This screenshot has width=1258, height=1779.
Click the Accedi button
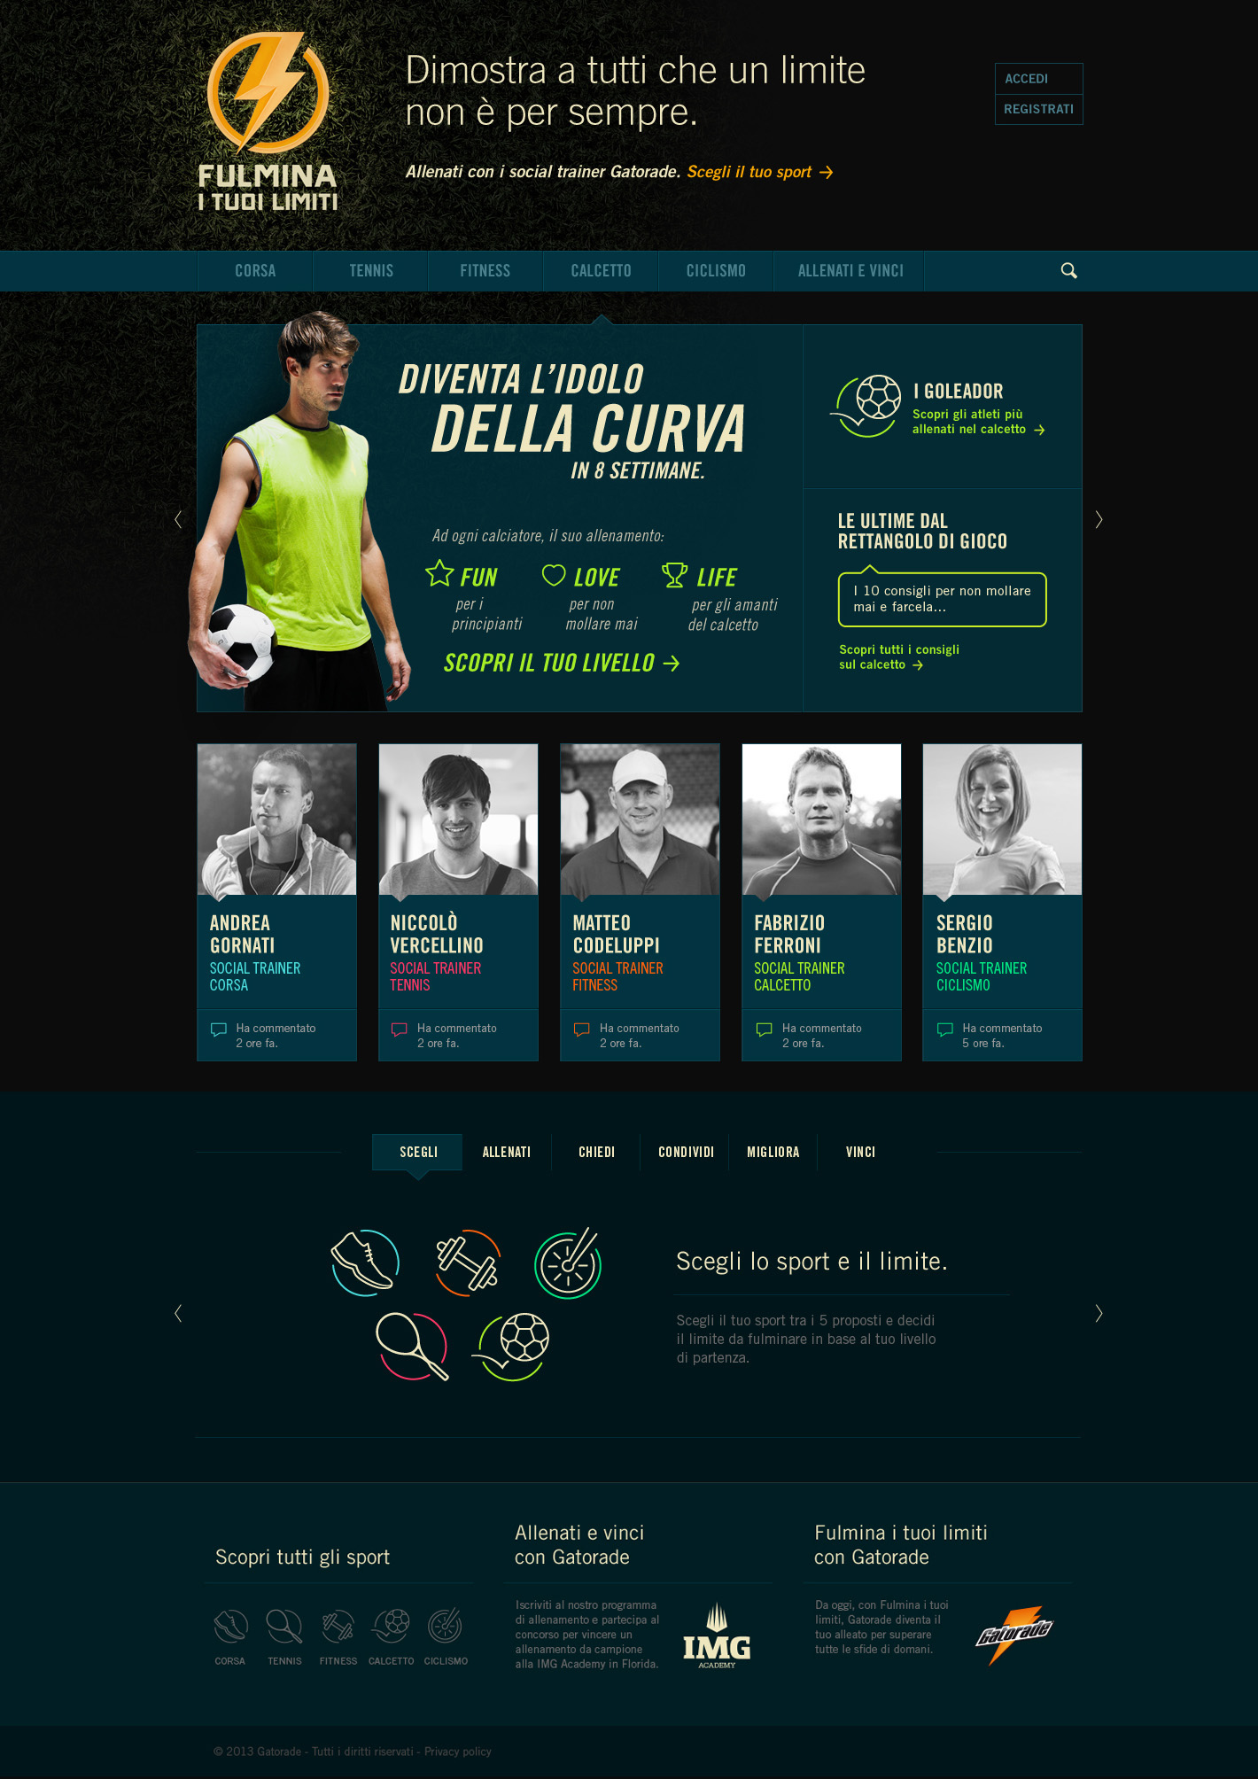(1039, 79)
